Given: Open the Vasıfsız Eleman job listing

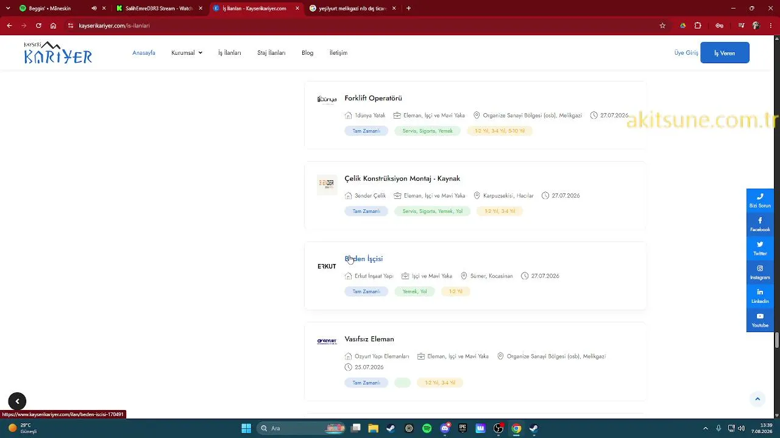Looking at the screenshot, I should click(x=369, y=339).
